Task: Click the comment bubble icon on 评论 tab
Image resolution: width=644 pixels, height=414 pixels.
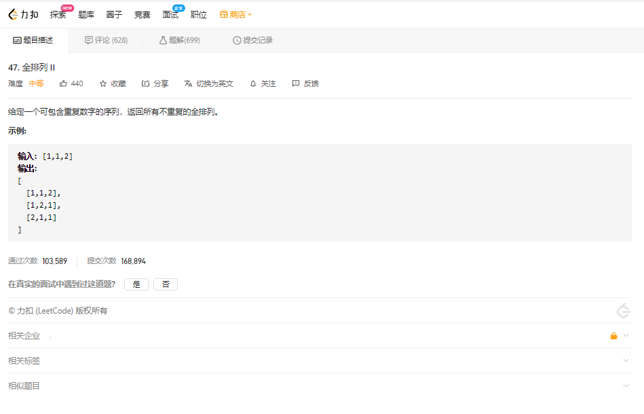Action: [88, 40]
